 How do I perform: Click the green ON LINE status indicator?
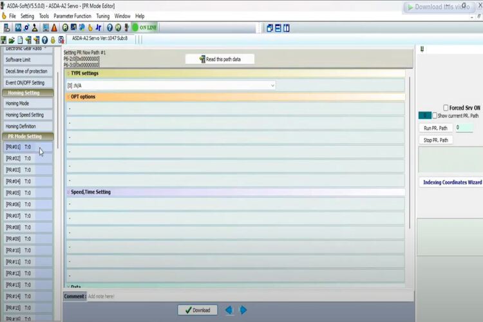[x=145, y=28]
